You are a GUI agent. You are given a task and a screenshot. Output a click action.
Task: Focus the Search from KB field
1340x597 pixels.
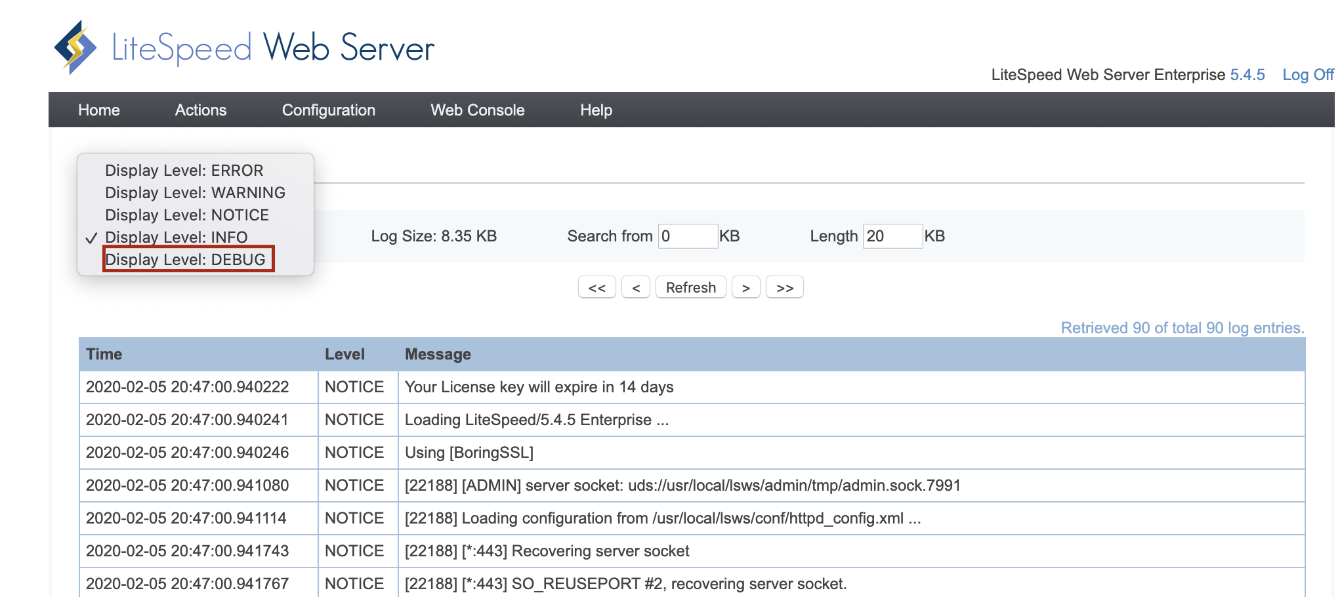(688, 236)
